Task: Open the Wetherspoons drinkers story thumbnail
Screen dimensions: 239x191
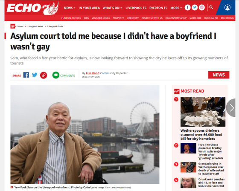Action: click(x=203, y=112)
